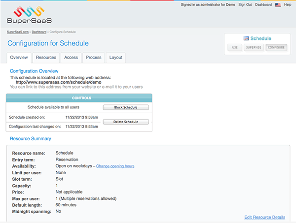Screen dimensions: 296x223
Task: Go to the Process tab
Action: [x=93, y=58]
